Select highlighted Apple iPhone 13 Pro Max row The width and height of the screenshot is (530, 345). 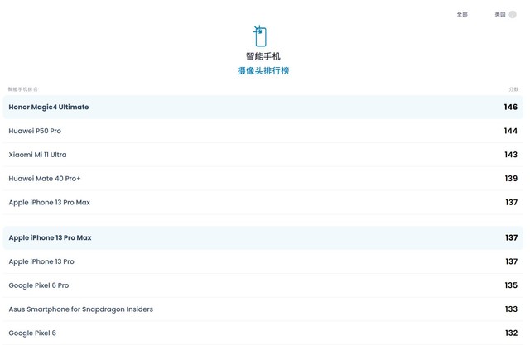(x=50, y=237)
